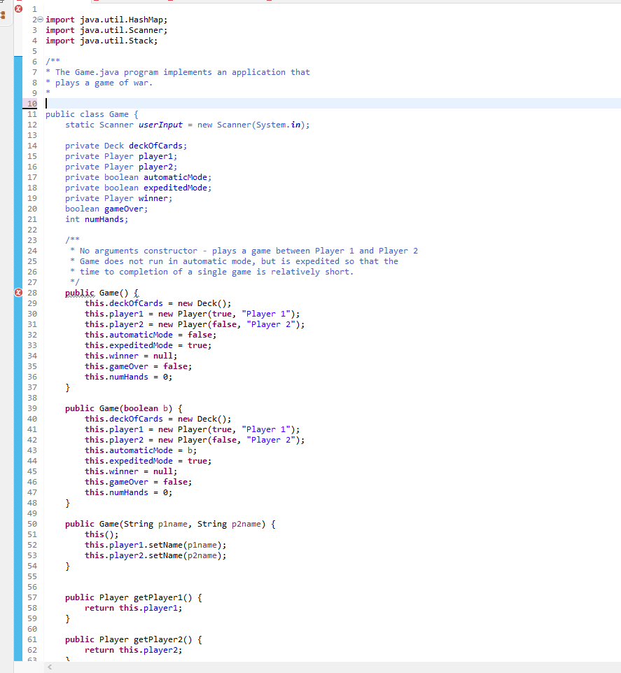Viewport: 621px width, 673px height.
Task: Click 'this.automaticMode = b;' statement
Action: pos(141,451)
